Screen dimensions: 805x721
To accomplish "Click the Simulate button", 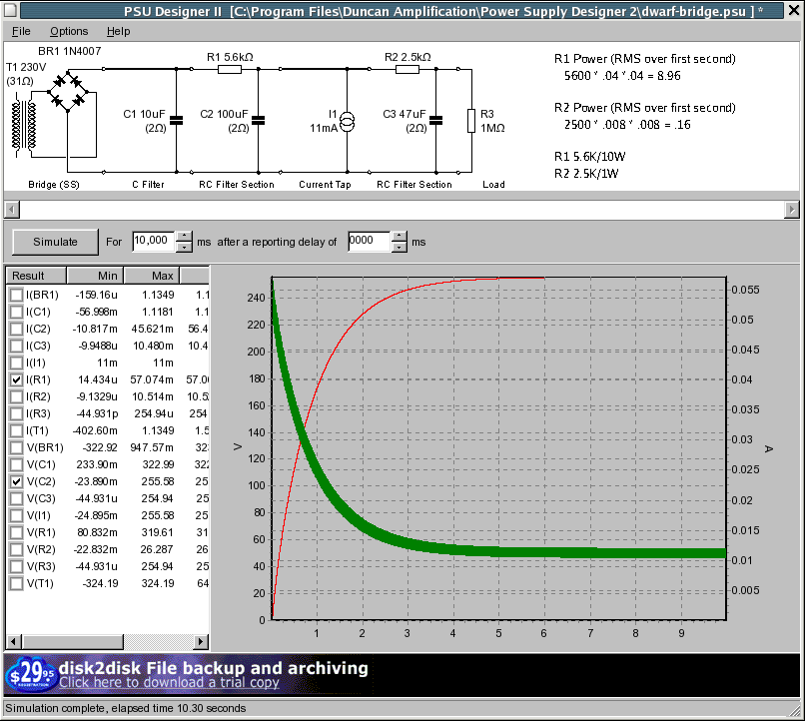I will pyautogui.click(x=55, y=242).
